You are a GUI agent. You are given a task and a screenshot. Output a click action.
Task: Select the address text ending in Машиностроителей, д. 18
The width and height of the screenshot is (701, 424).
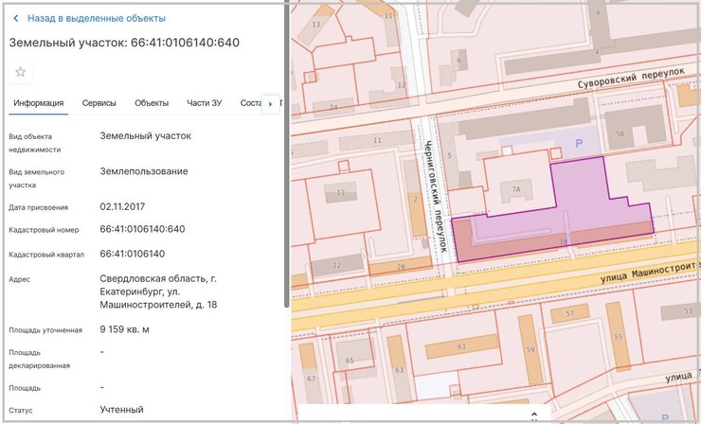(x=158, y=291)
